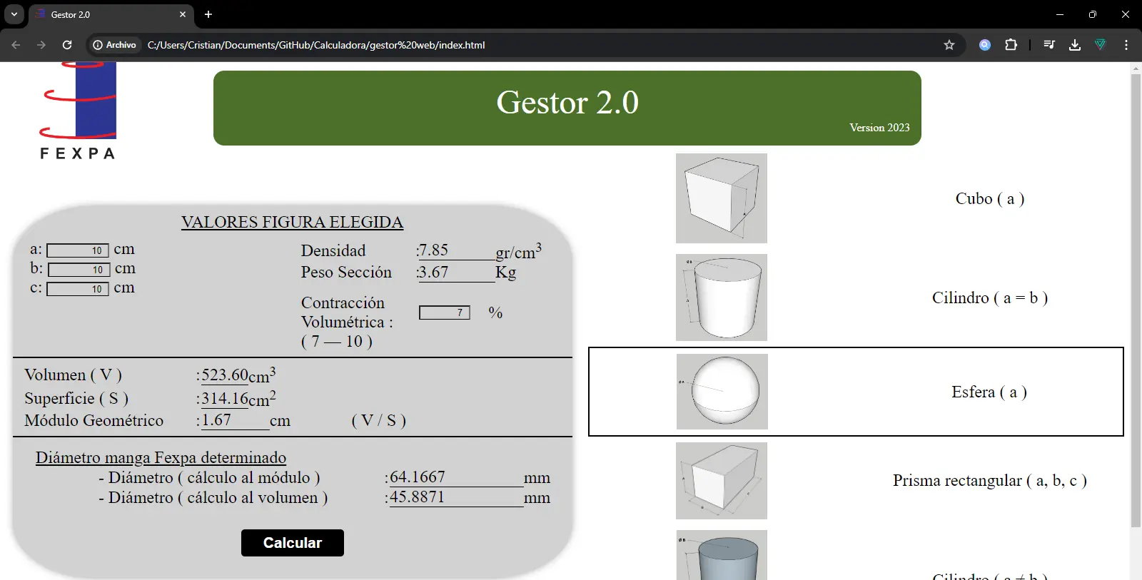Open the media control icon in toolbar
The height and width of the screenshot is (580, 1142).
coord(1048,45)
